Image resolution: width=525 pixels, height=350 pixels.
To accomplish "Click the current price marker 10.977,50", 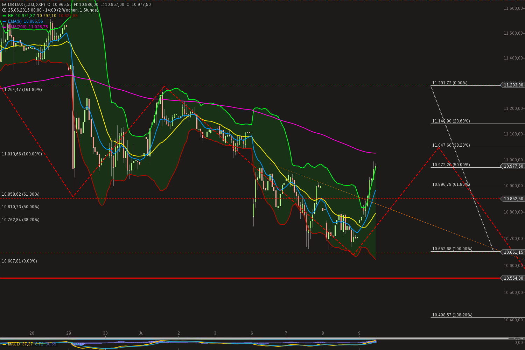I will click(513, 166).
